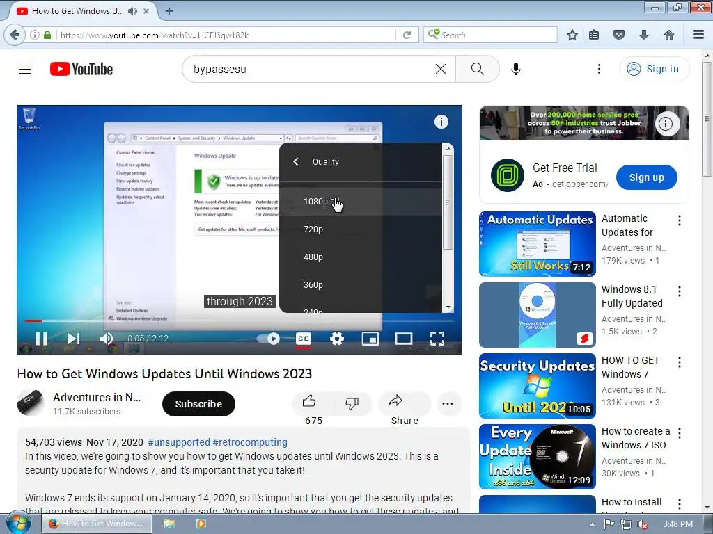Viewport: 713px width, 534px height.
Task: Go to YouTube home logo
Action: (81, 69)
